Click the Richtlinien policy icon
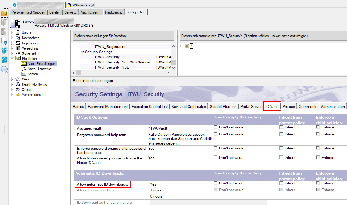The width and height of the screenshot is (347, 205). [18, 59]
